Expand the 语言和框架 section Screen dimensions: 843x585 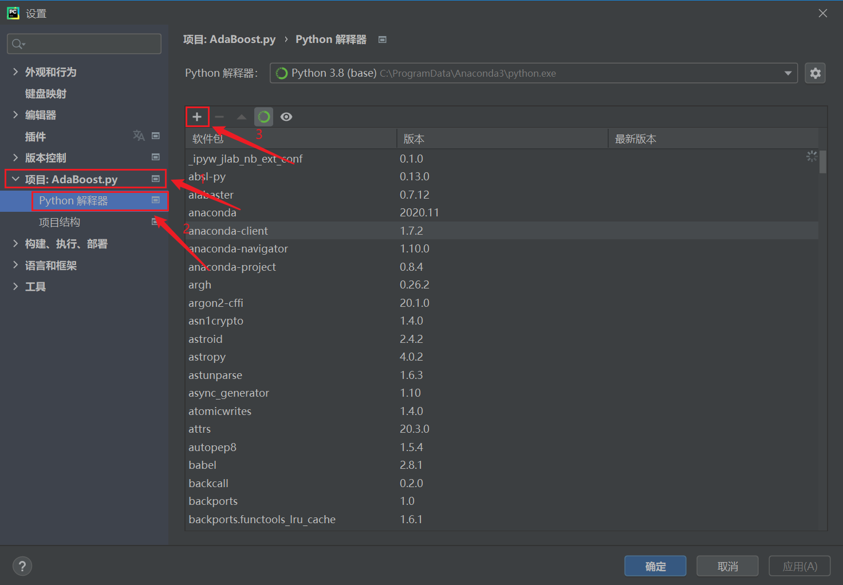(15, 265)
